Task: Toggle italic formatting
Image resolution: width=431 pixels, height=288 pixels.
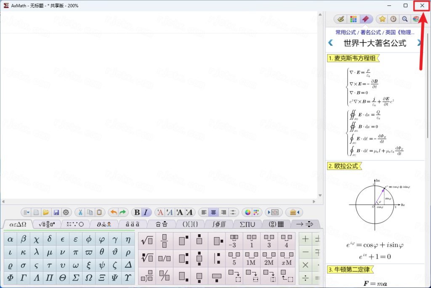Action: point(146,212)
